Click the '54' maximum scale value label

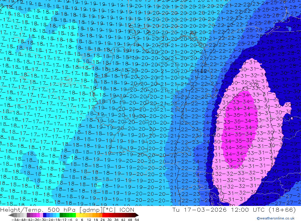pyautogui.click(x=137, y=220)
